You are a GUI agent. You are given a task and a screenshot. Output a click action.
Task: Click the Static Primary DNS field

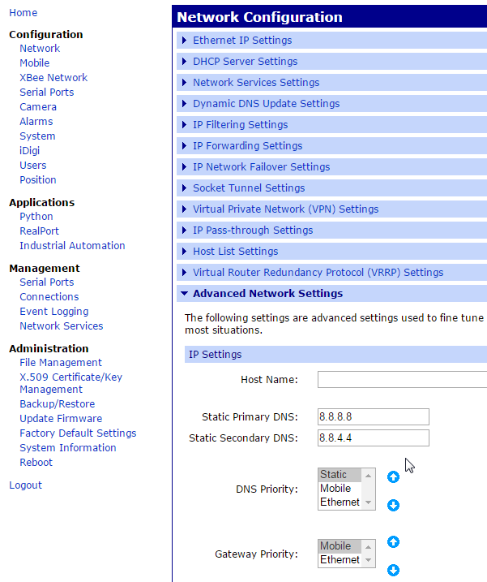pos(373,417)
